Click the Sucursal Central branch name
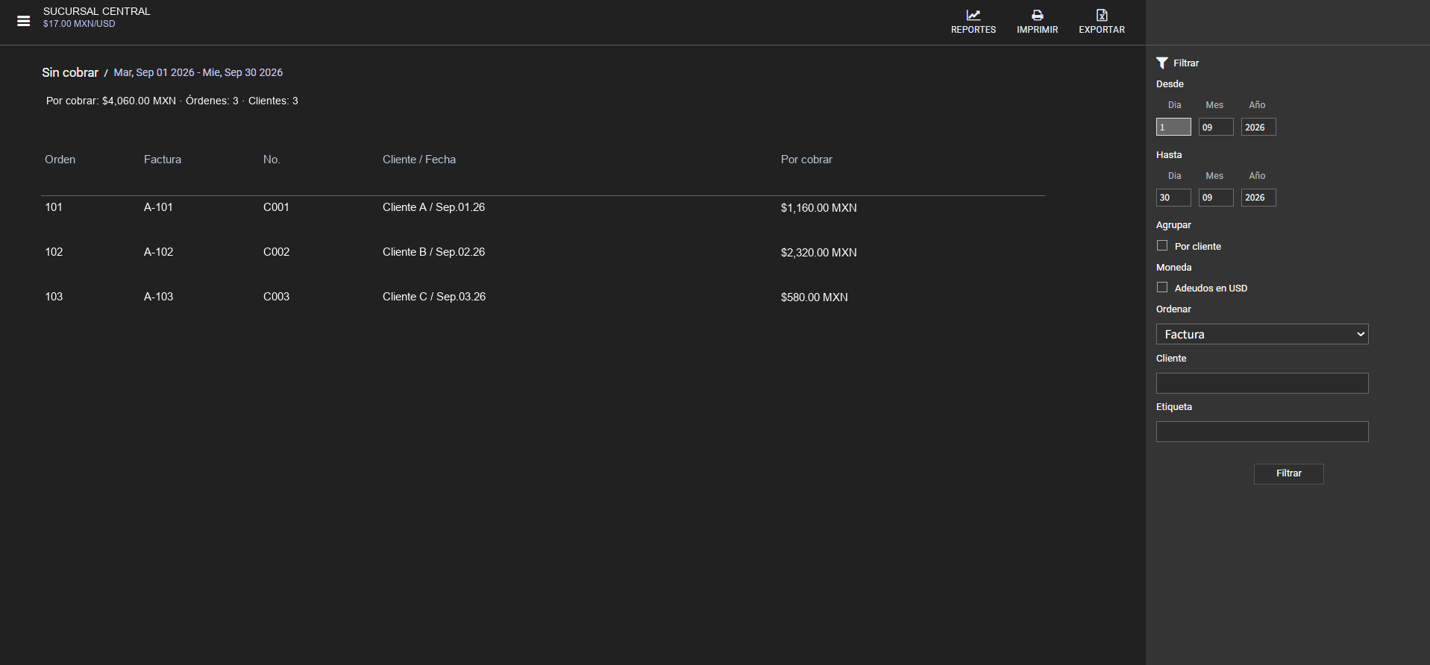Image resolution: width=1430 pixels, height=665 pixels. point(97,11)
